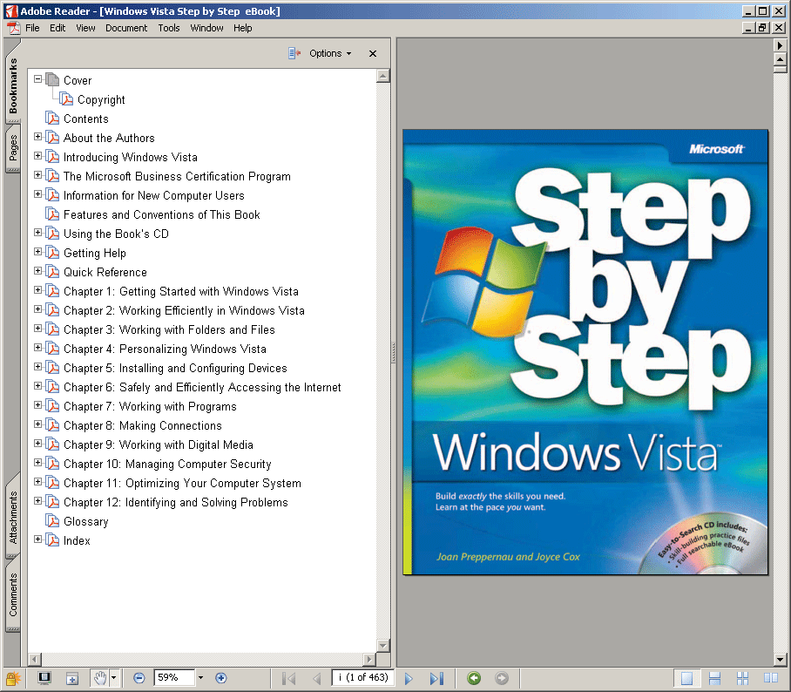The height and width of the screenshot is (692, 791).
Task: Open the Glossary bookmark
Action: (x=85, y=521)
